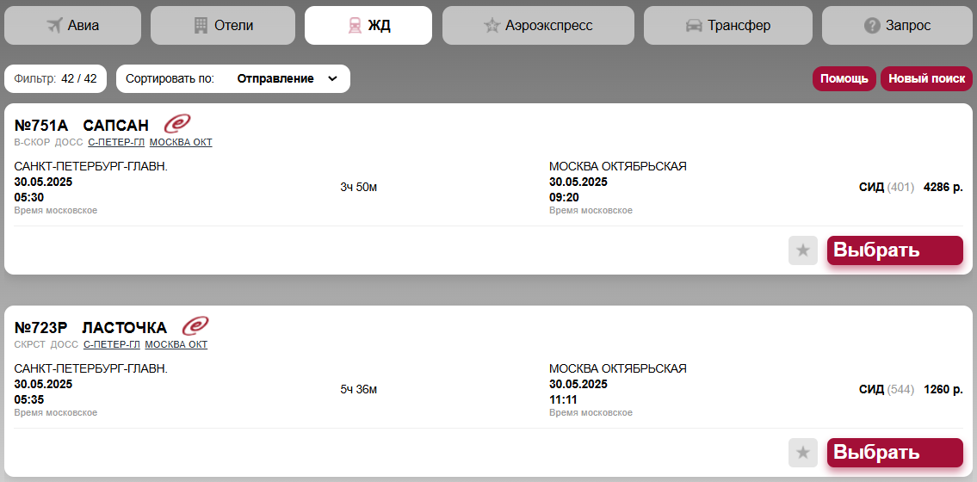The width and height of the screenshot is (977, 482).
Task: Click the Ласточка electronic registration logo icon
Action: 195,326
